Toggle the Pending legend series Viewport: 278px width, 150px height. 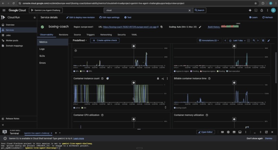coord(195,71)
